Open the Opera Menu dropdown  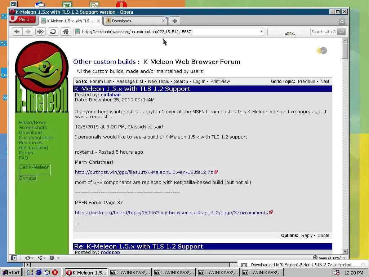pyautogui.click(x=23, y=19)
